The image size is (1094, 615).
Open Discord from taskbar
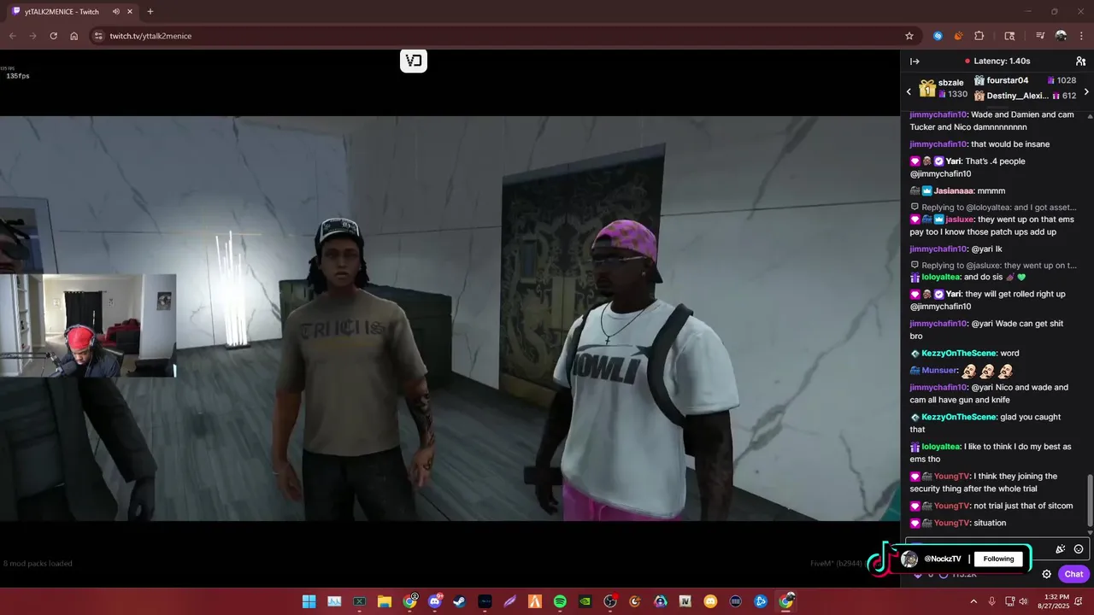tap(435, 601)
